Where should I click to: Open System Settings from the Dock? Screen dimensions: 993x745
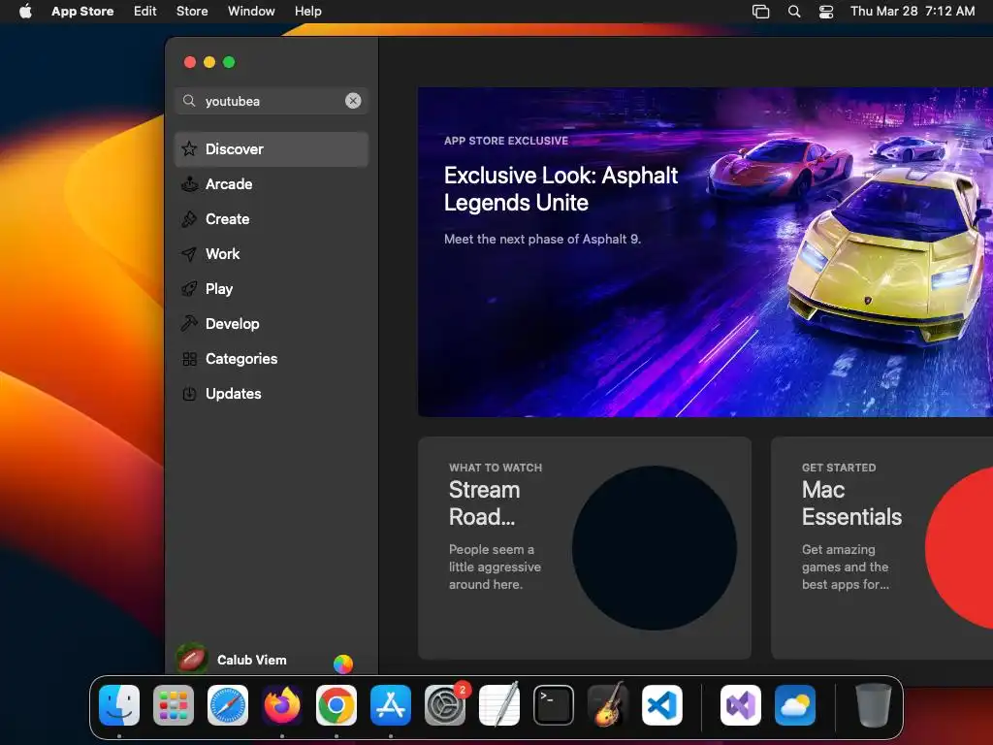[445, 704]
